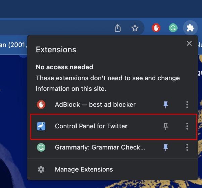The width and height of the screenshot is (202, 188).
Task: Click the Control Panel for Twitter bird icon
Action: coord(41,126)
